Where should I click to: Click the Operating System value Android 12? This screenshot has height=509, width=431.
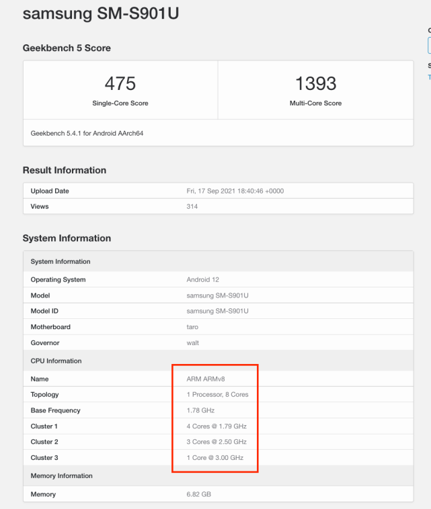pyautogui.click(x=203, y=279)
